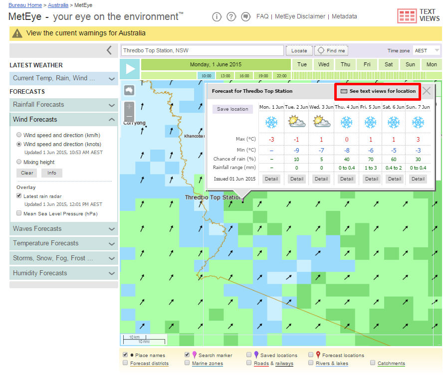Select Wind speed and direction (knots)
The width and height of the screenshot is (448, 375).
(x=19, y=144)
